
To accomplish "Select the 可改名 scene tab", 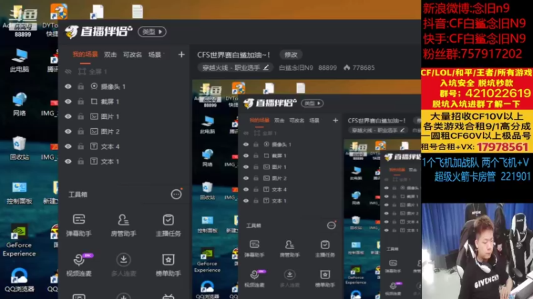I will click(132, 54).
